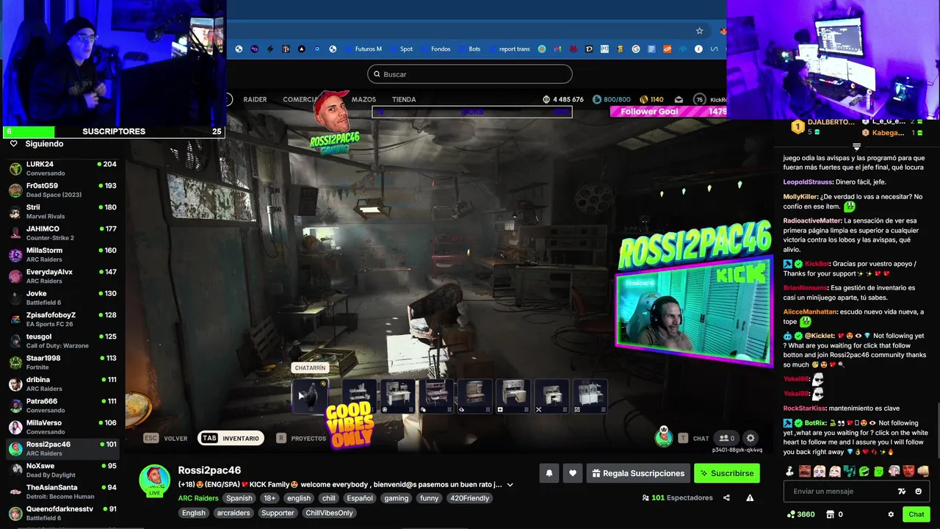Report the stream with the warning triangle icon
940x529 pixels.
[750, 497]
